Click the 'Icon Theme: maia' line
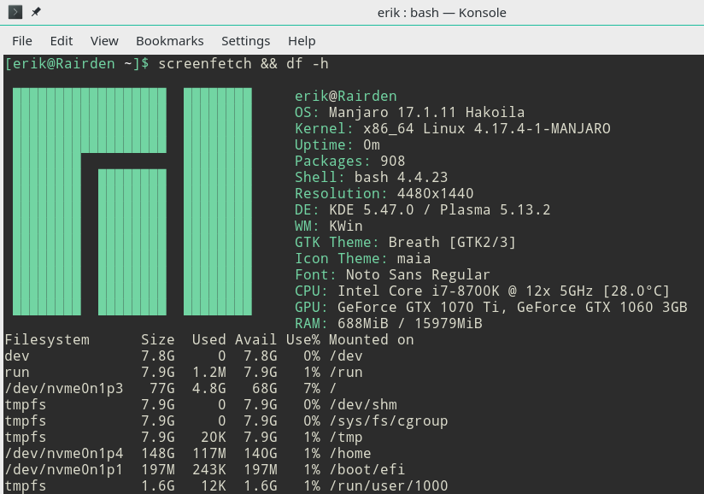This screenshot has height=494, width=704. (x=363, y=258)
